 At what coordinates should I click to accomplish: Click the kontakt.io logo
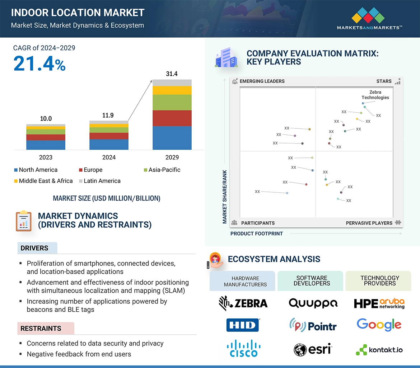[379, 350]
